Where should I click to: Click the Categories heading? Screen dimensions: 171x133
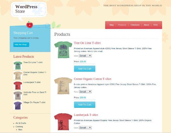click(21, 118)
